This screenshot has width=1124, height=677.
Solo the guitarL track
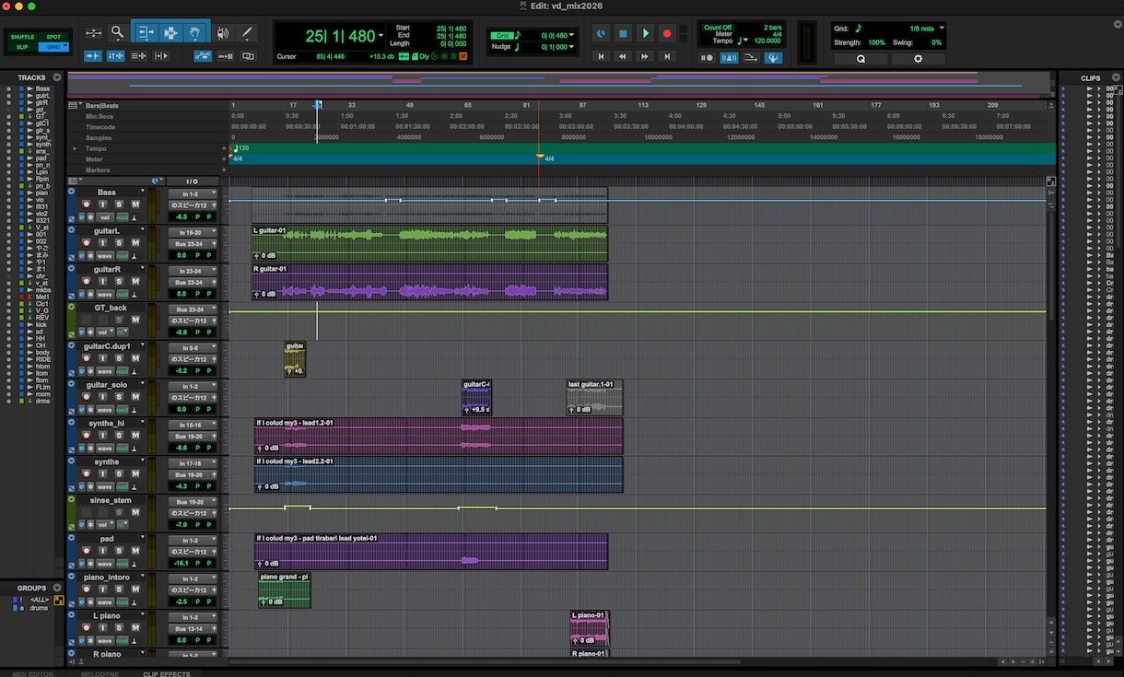(x=119, y=243)
